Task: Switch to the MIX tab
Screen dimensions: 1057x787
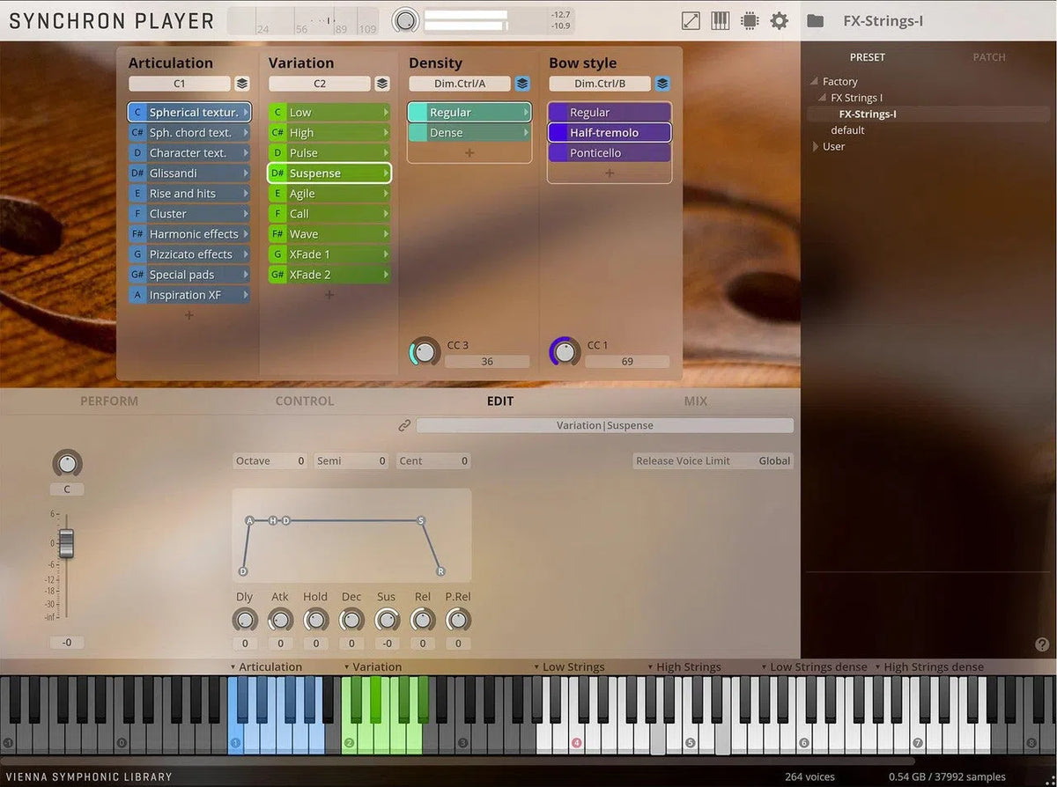Action: coord(695,401)
